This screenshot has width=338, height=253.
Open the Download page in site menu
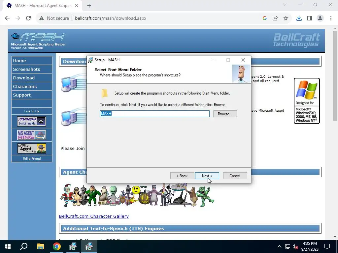pos(32,78)
